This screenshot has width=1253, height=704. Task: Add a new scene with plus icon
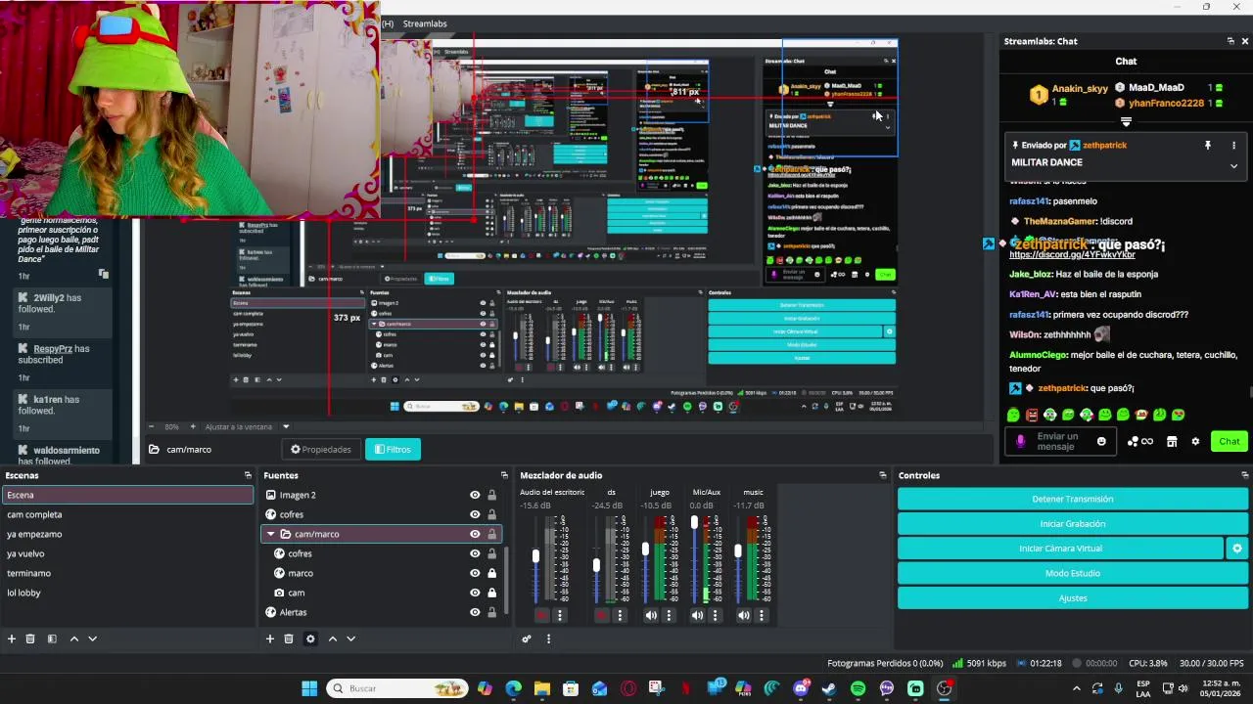[12, 638]
